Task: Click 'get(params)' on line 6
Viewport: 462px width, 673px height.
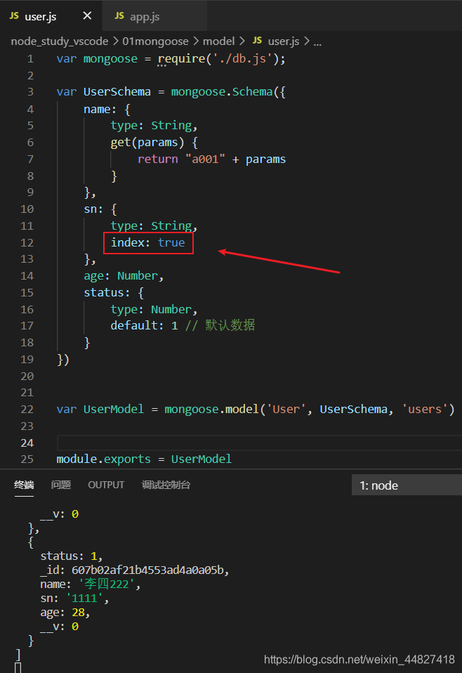Action: (x=147, y=143)
